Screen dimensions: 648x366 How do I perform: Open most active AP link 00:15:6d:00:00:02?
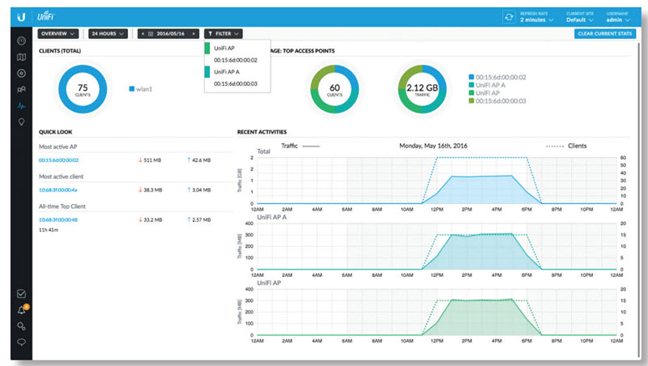tap(58, 160)
